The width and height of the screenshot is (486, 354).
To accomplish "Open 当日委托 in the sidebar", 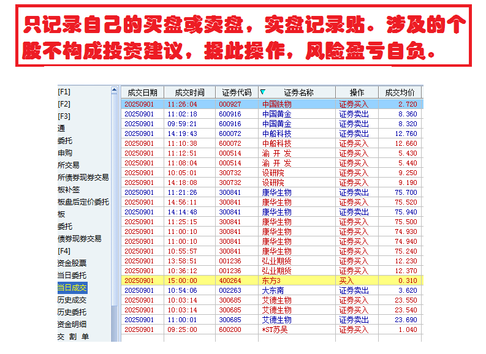I will tap(72, 276).
